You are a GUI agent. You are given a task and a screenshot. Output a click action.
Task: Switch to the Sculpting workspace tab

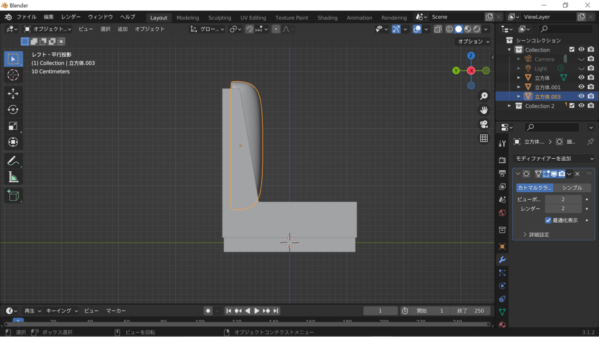click(220, 17)
